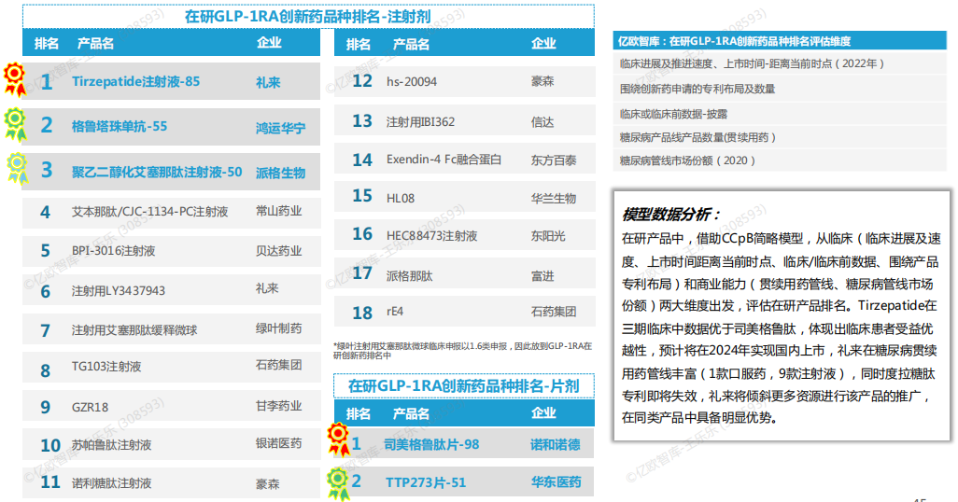Click footnote about 绿叶注射用艾塞那肽微球
958x502 pixels.
pos(462,351)
